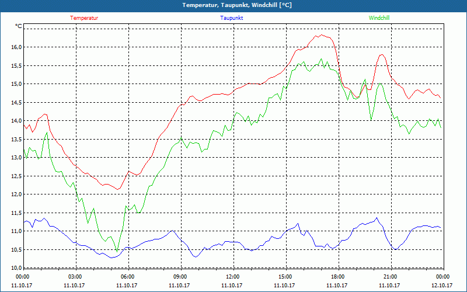Click the 18:00 time label
467x292 pixels.
coord(337,277)
